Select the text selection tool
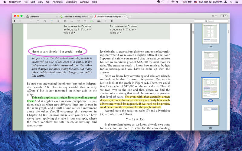Screen dimensions: 242x151 [x=78, y=21]
